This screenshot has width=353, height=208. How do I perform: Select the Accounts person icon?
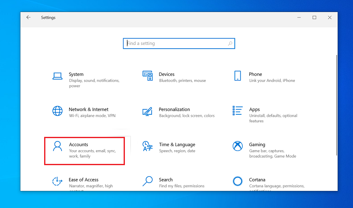[x=57, y=146]
